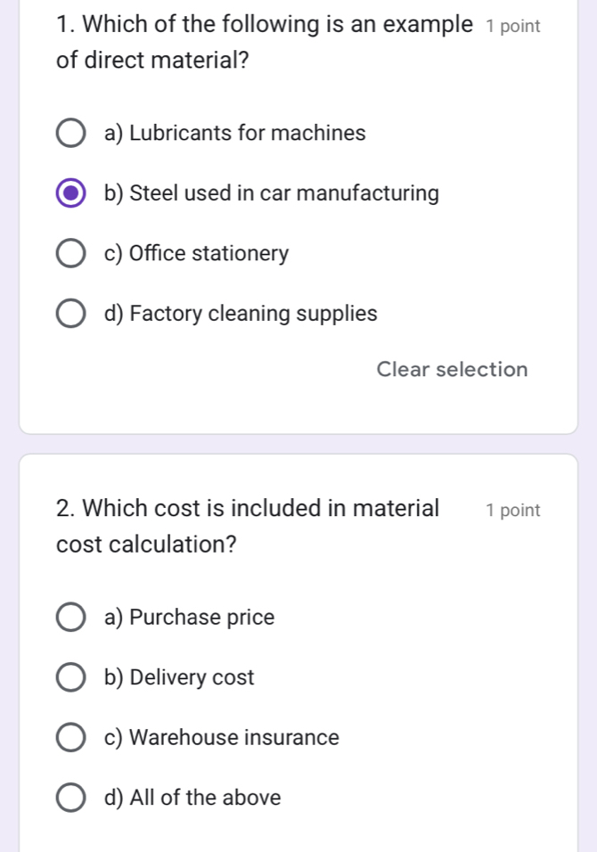This screenshot has width=597, height=852.
Task: Click the "Office stationery" label text
Action: pyautogui.click(x=197, y=253)
